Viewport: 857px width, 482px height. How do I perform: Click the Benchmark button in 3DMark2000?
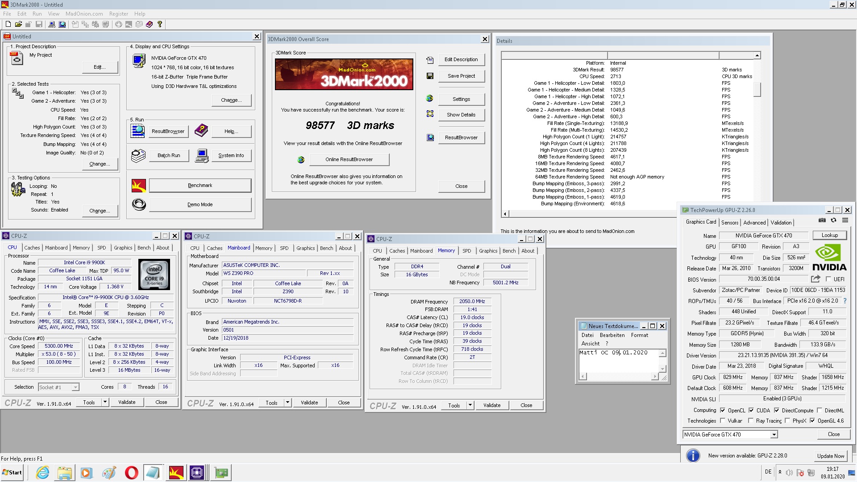click(x=200, y=185)
